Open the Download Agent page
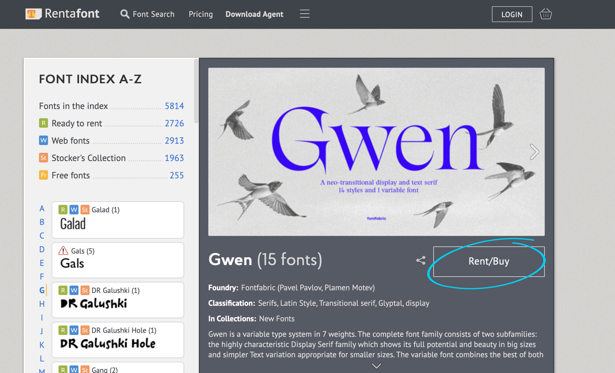This screenshot has height=373, width=615. click(x=254, y=14)
